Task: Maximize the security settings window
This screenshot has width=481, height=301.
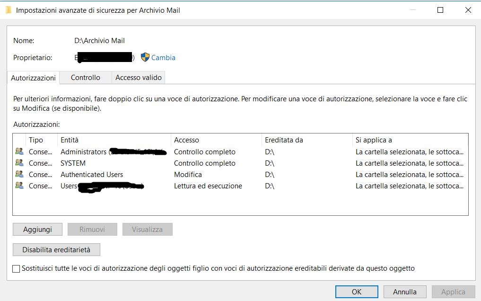Action: coord(440,10)
